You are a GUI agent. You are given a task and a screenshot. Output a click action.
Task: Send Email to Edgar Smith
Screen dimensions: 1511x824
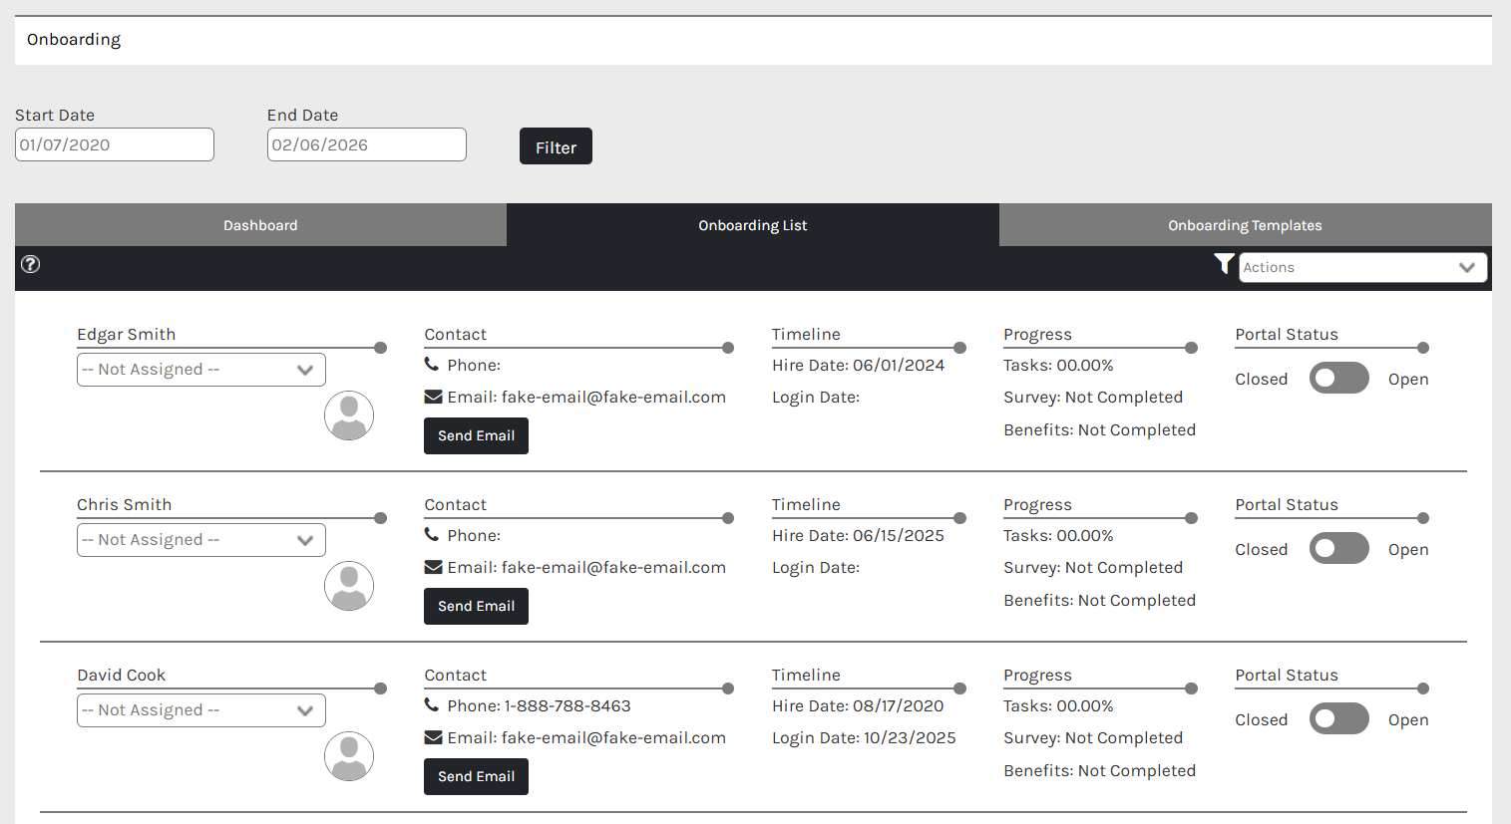(x=476, y=435)
